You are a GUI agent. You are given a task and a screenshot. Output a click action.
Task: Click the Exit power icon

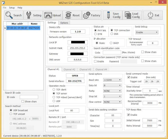coord(153,15)
